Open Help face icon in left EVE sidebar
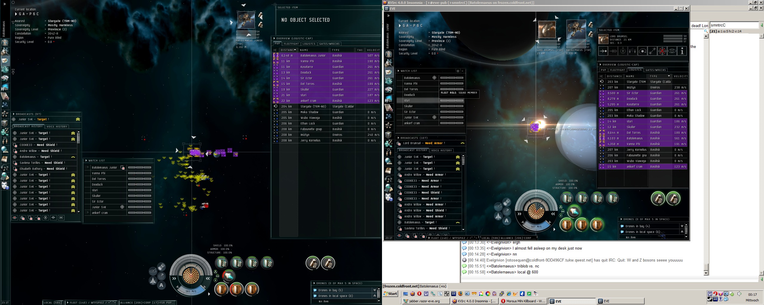764x305 pixels. (5, 186)
